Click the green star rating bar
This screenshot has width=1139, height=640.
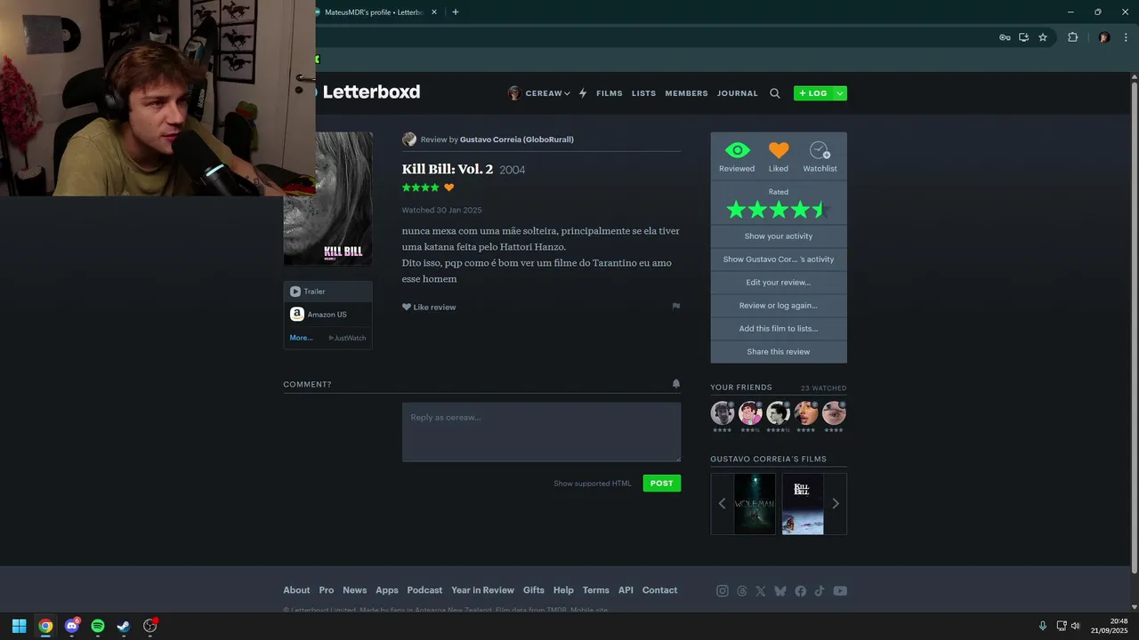tap(779, 210)
